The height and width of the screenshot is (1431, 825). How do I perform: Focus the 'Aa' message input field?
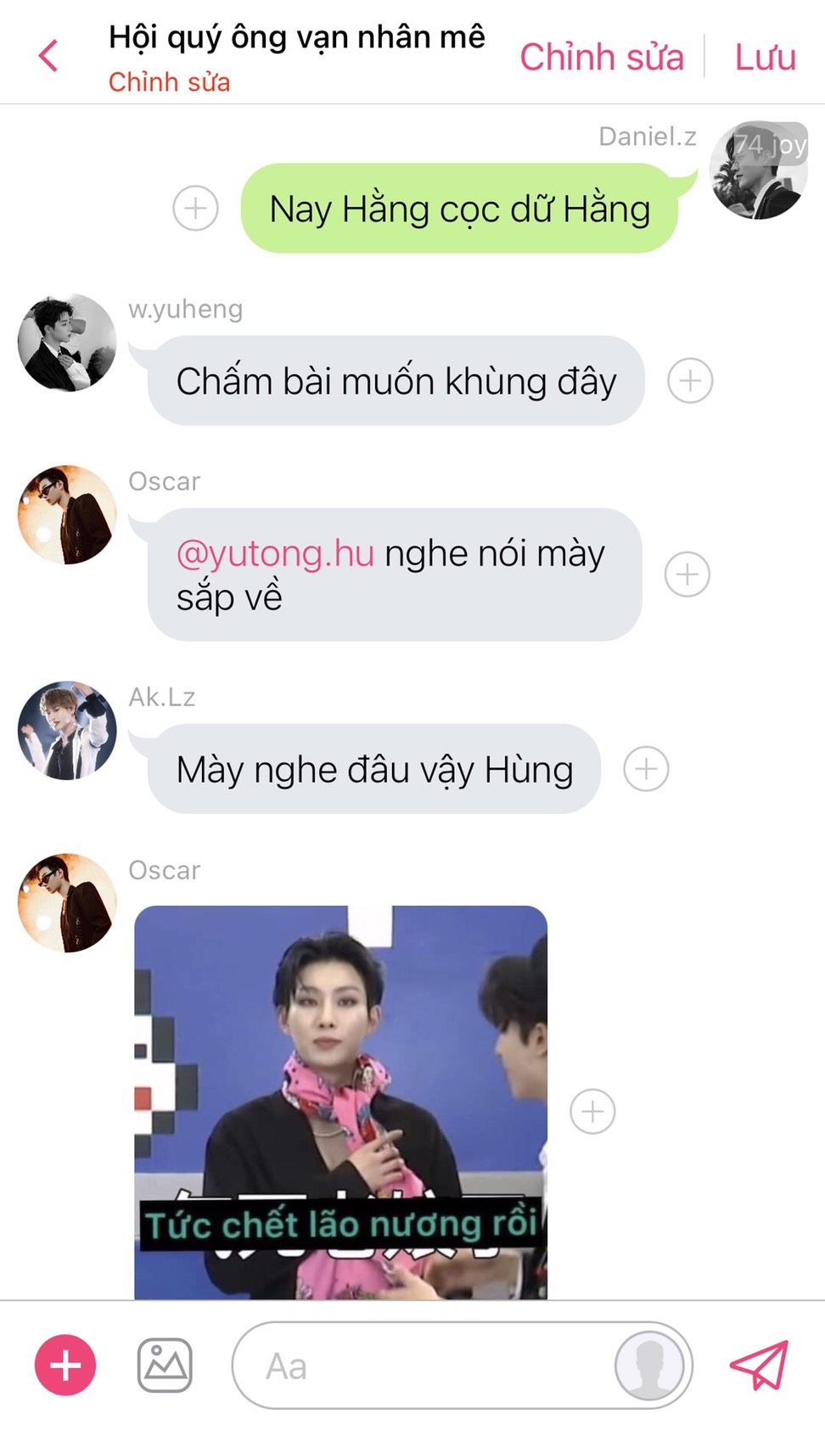pyautogui.click(x=424, y=1365)
